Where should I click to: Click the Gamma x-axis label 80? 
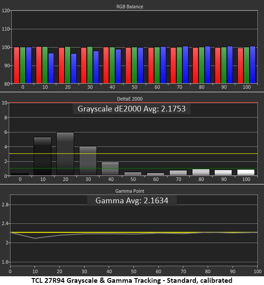[208, 271]
